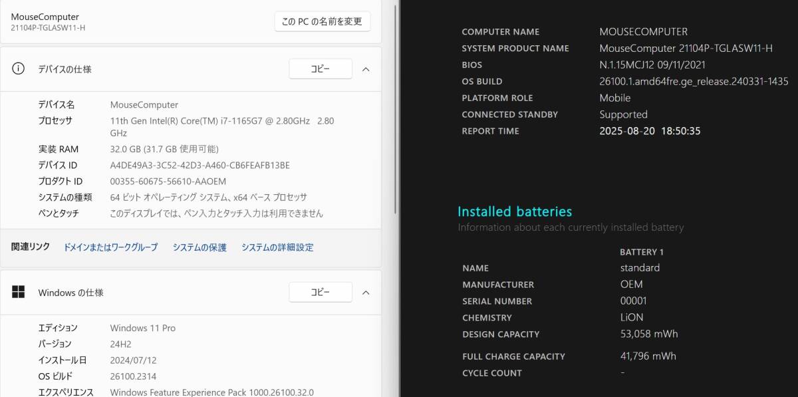
Task: Select the platform role Mobile value
Action: point(615,98)
